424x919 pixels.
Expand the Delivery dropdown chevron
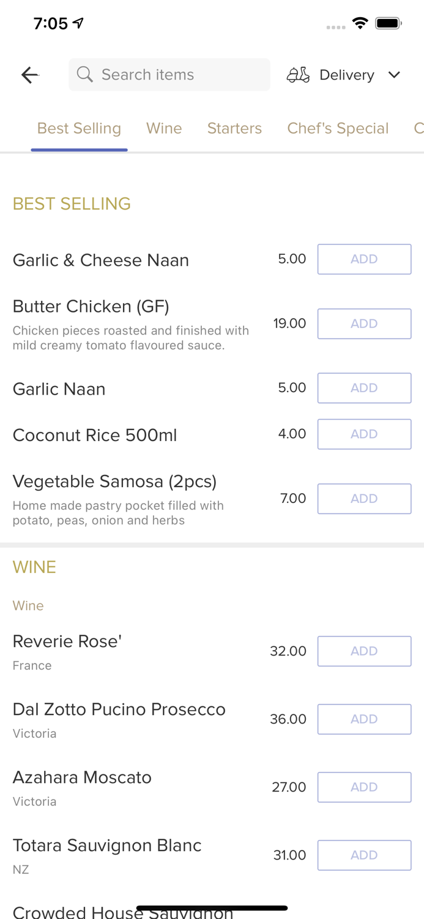point(394,75)
